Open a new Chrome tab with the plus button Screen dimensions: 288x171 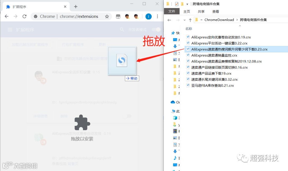76,7
